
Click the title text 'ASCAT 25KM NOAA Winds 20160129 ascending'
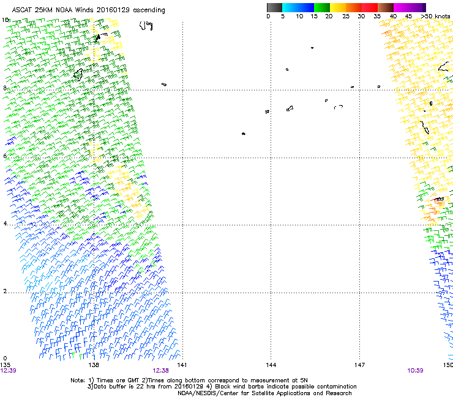click(x=88, y=10)
